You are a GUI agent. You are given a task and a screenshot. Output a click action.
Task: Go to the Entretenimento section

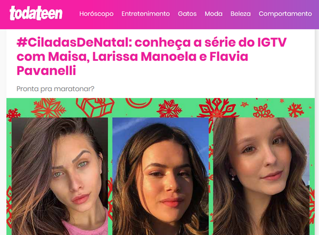(x=146, y=14)
